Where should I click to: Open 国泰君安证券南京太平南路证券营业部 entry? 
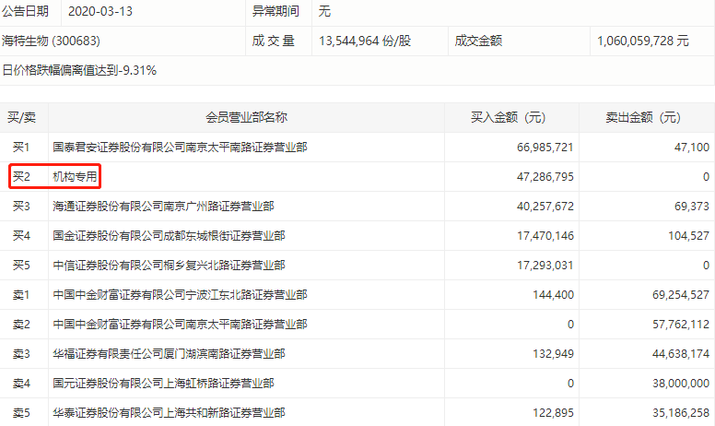[x=180, y=147]
